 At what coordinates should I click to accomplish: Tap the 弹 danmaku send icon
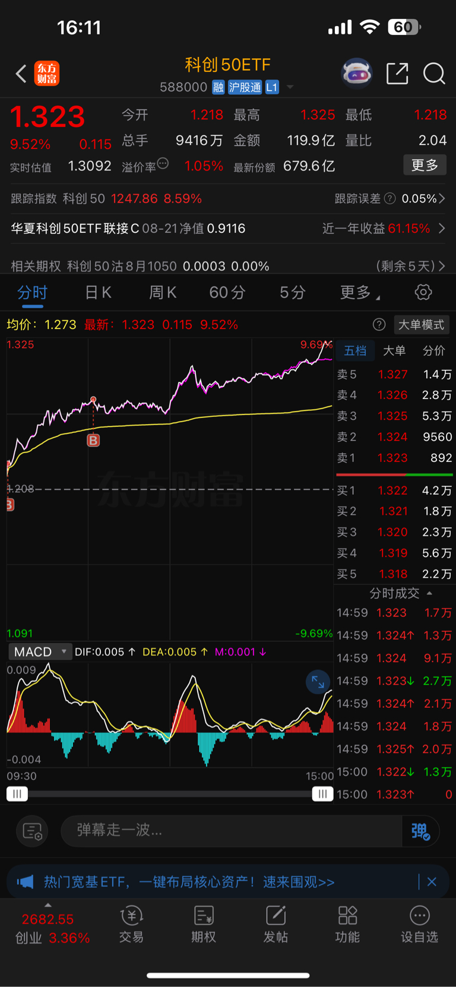(x=420, y=831)
